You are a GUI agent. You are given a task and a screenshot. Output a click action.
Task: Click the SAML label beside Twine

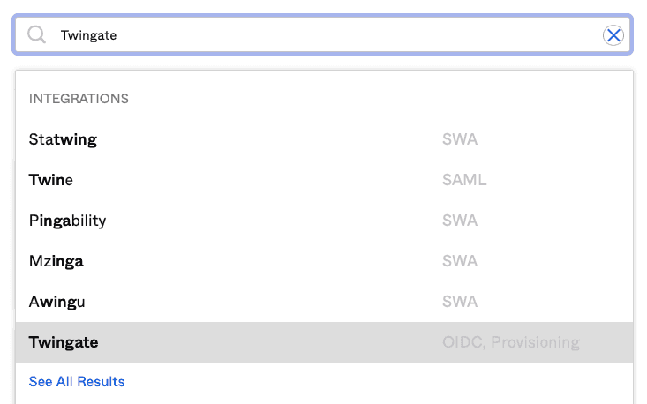tap(464, 180)
